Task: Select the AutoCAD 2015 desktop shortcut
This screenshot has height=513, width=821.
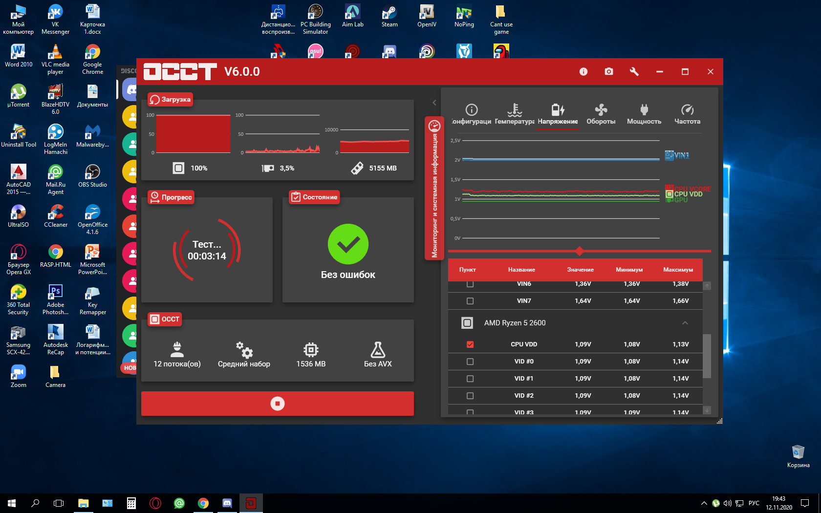Action: pos(19,180)
